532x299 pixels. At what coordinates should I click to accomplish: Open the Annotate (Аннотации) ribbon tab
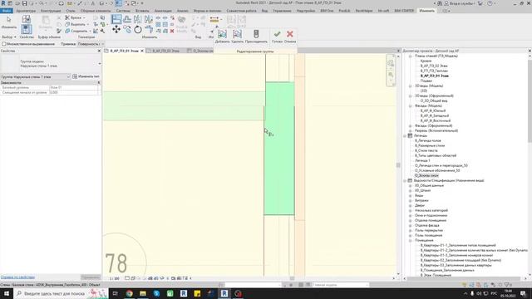point(163,11)
